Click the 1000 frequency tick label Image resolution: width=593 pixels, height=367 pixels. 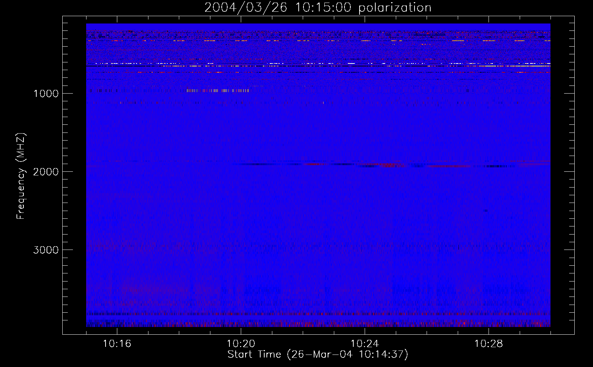(x=46, y=94)
